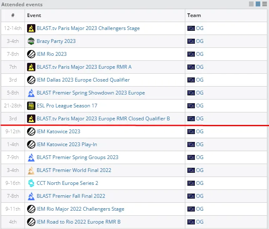Click the IEM Rio 2023 ESL logo
Screen dimensions: 269x229
coord(31,54)
